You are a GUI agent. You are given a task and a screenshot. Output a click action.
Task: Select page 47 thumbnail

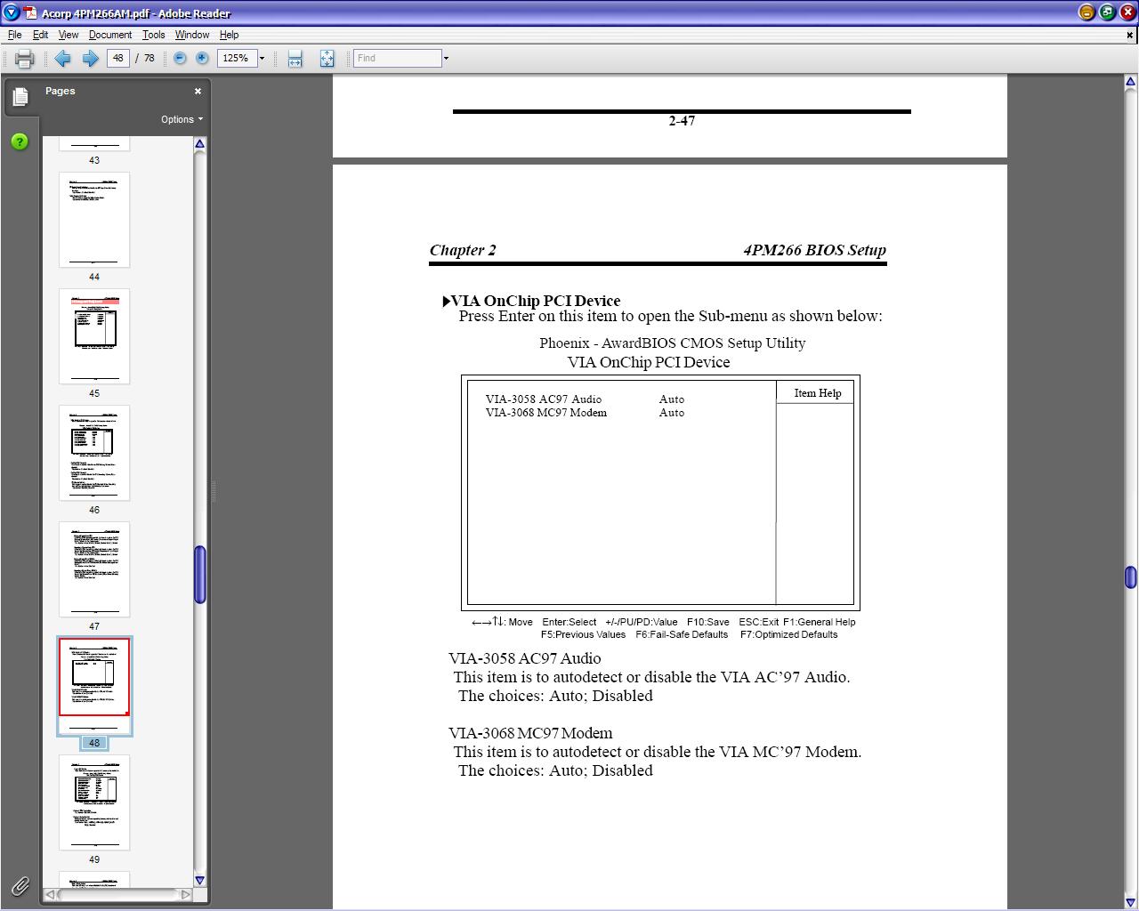coord(94,569)
